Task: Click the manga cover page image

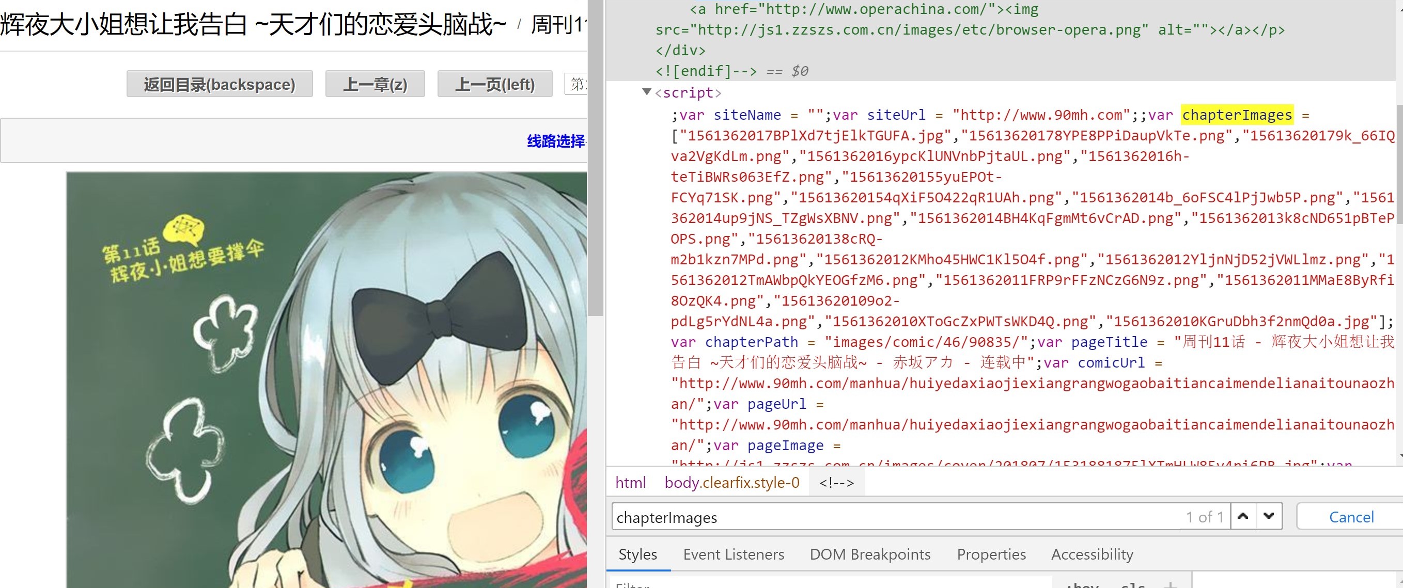Action: 327,381
